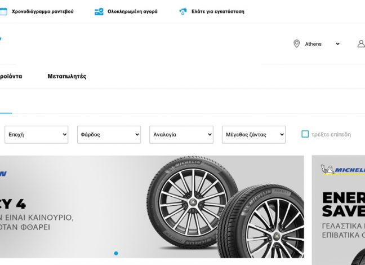Click the installation wrench icon
The height and width of the screenshot is (265, 365).
pos(183,11)
